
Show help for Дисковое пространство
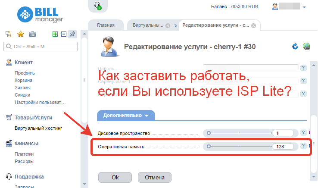point(303,132)
